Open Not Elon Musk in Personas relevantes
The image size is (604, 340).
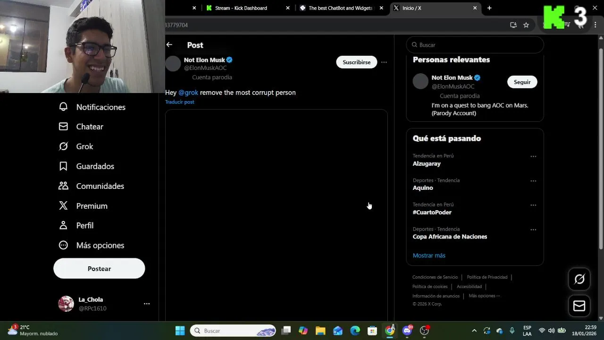coord(452,77)
